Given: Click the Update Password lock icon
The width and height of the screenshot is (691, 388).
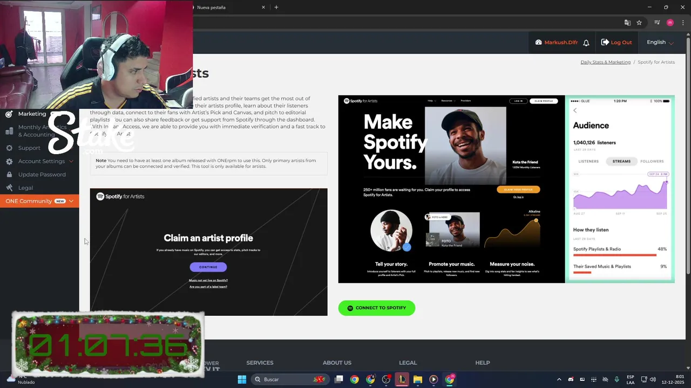Looking at the screenshot, I should click(9, 175).
